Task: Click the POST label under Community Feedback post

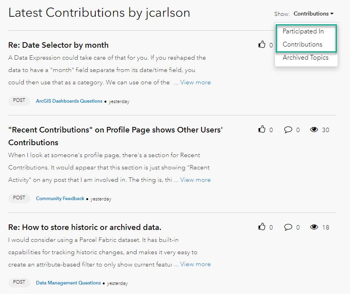Action: coord(19,198)
